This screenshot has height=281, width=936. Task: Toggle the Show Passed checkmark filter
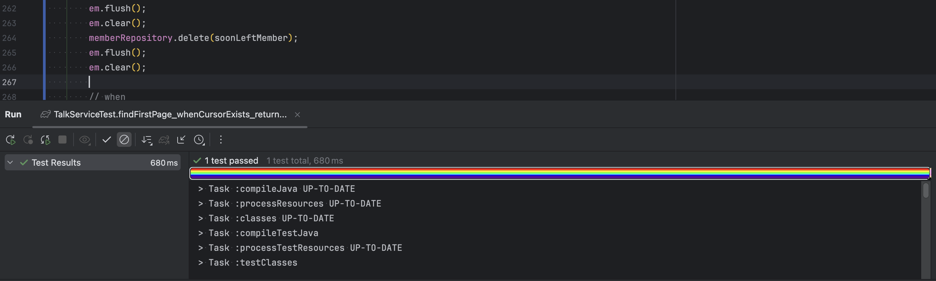106,140
